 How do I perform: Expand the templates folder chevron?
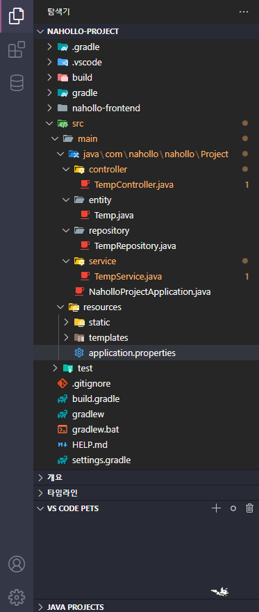[66, 337]
